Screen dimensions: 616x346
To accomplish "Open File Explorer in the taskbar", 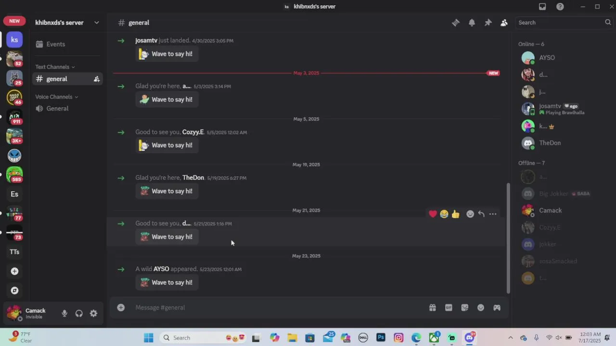I will tap(292, 338).
